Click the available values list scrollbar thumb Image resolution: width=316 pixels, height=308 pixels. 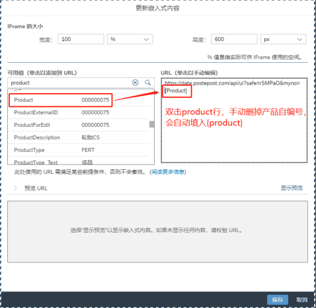coord(151,124)
